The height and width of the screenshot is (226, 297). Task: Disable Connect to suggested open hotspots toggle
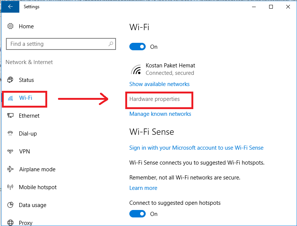point(137,214)
